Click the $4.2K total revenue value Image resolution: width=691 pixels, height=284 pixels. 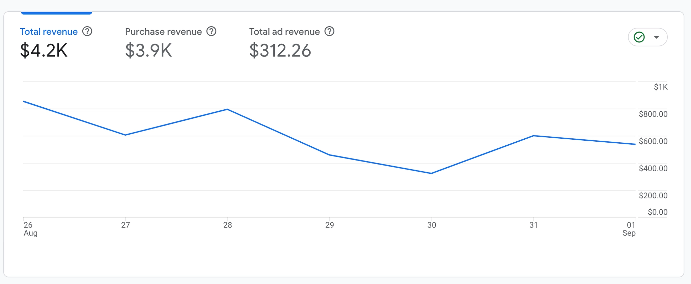44,50
